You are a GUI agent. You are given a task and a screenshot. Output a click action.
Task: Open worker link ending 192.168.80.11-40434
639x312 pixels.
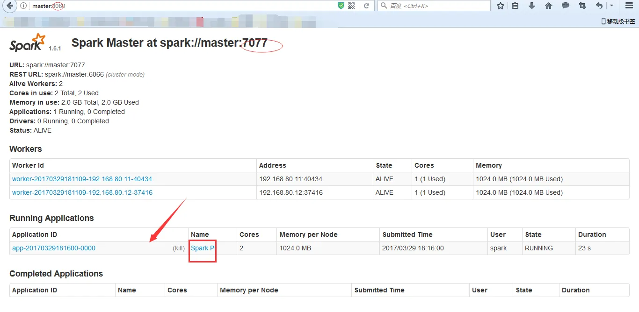point(82,179)
